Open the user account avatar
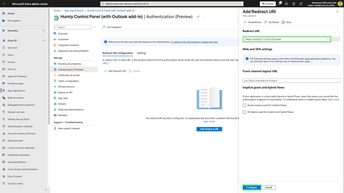Viewport: 344px width, 193px height. 340,4
